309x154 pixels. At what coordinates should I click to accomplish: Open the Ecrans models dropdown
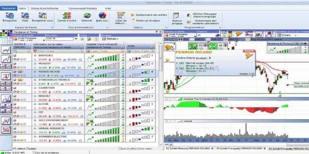[x=287, y=35]
